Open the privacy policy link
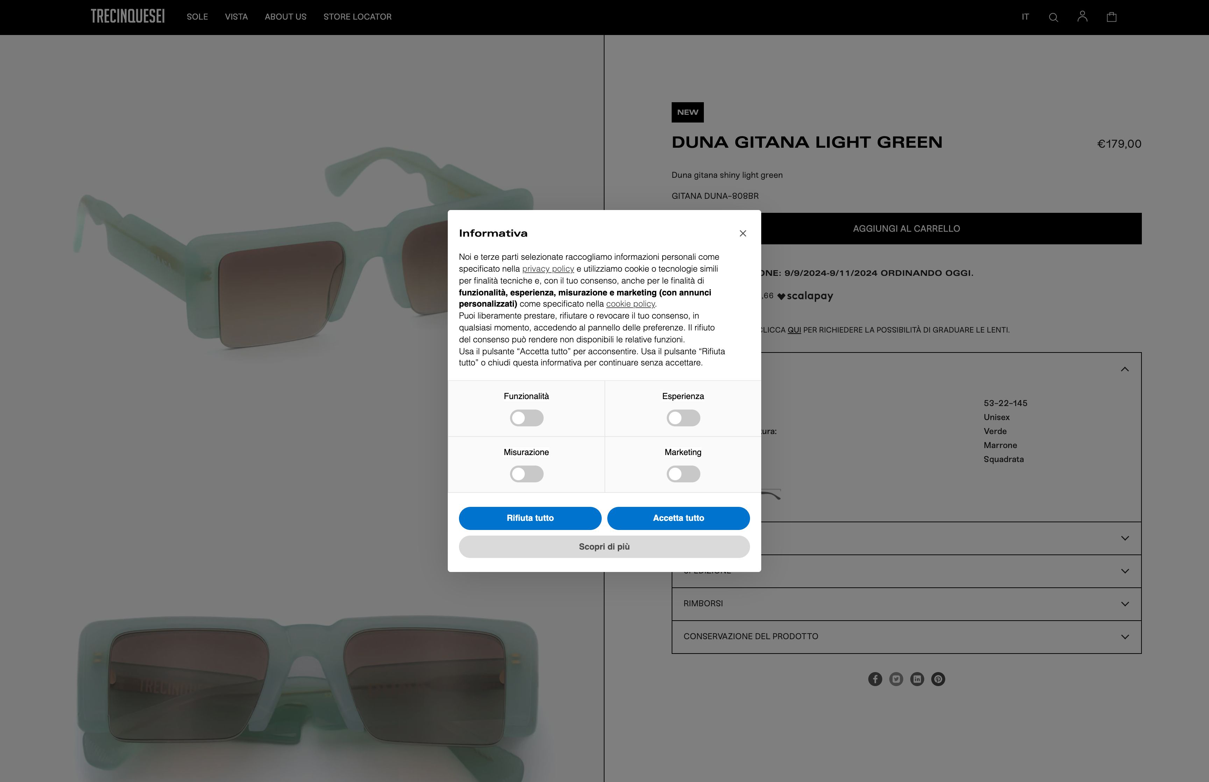The image size is (1209, 782). [547, 268]
